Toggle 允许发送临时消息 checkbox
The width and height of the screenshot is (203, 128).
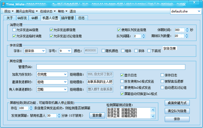click(14, 36)
